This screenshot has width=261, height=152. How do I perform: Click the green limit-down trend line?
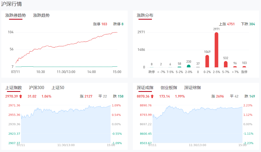[67, 67]
